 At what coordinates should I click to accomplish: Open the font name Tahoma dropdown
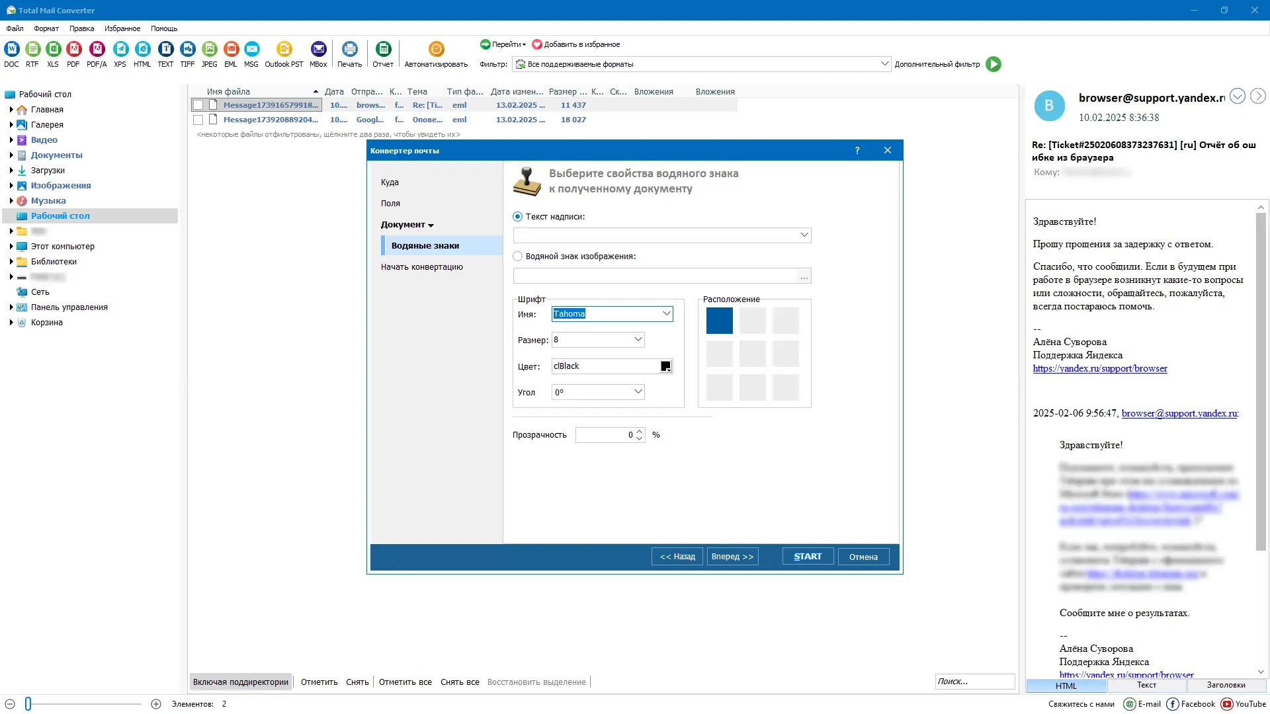666,314
